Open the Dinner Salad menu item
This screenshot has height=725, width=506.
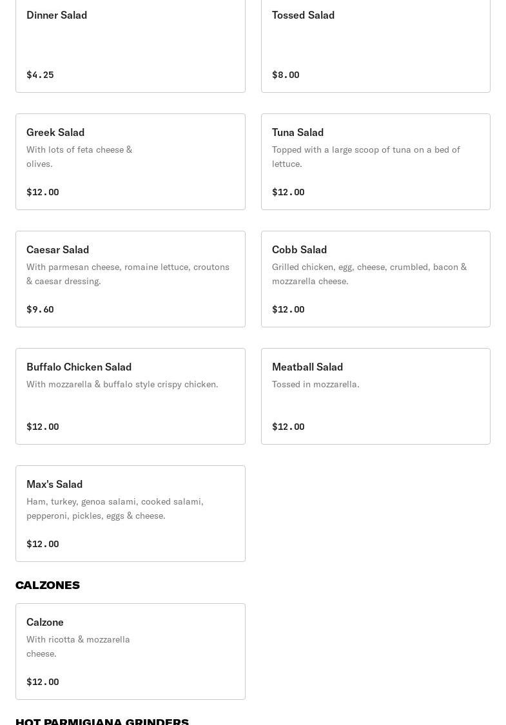click(x=130, y=45)
